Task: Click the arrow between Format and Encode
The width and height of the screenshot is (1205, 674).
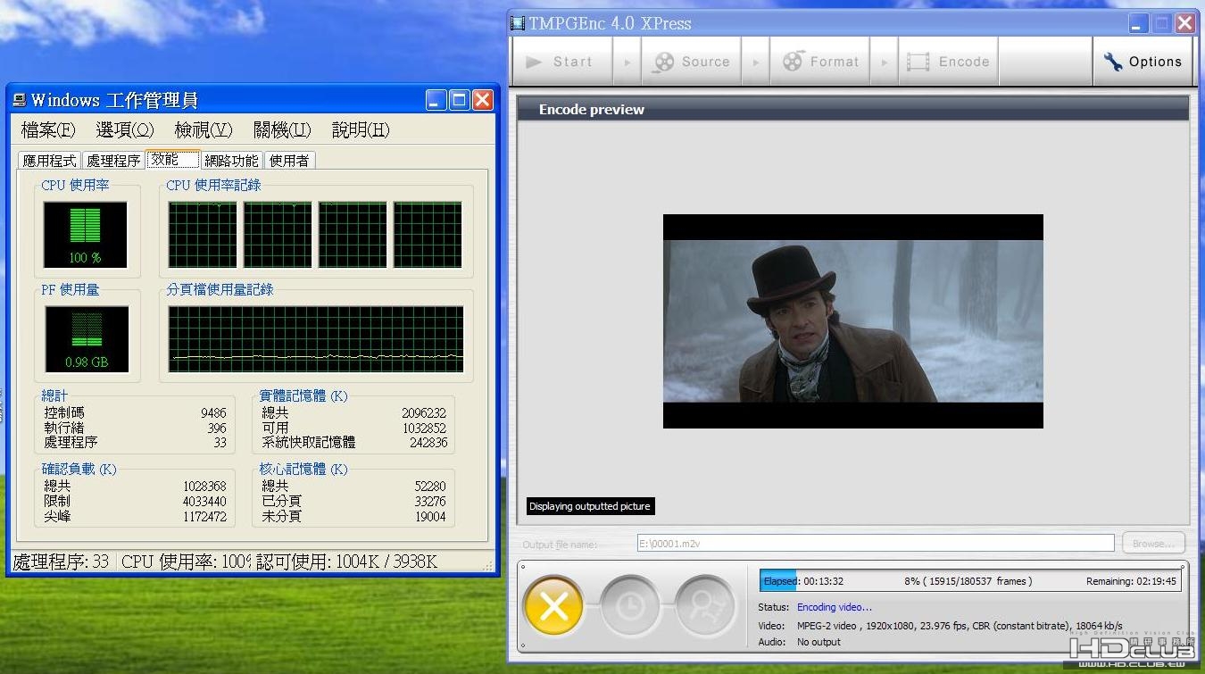Action: click(x=885, y=62)
